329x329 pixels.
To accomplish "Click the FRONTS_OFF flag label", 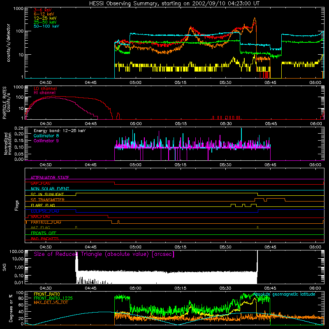I will (44, 233).
